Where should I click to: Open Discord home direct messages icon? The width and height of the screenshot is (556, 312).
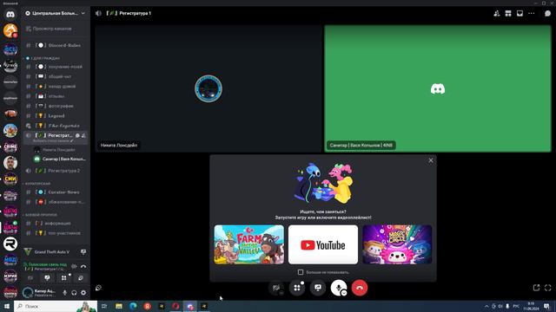(x=10, y=15)
